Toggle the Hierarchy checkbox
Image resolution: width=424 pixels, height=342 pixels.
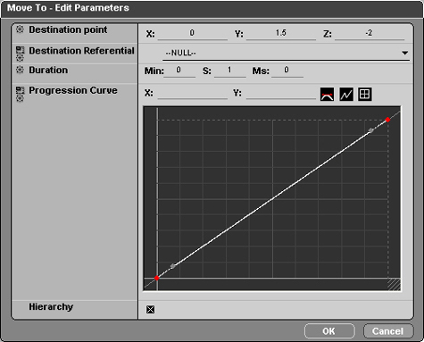point(151,310)
